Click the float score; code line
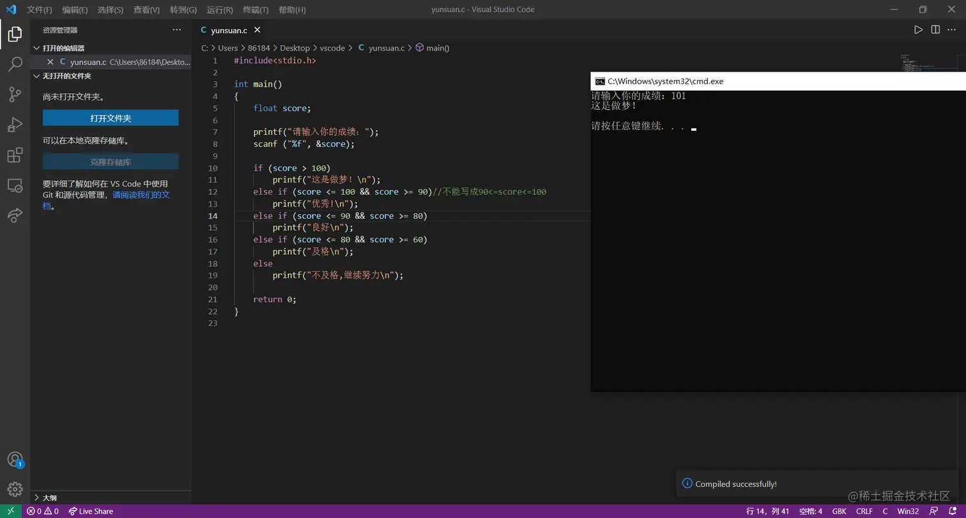 click(282, 108)
